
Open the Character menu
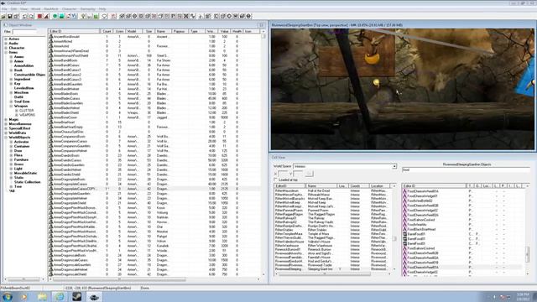click(x=69, y=9)
